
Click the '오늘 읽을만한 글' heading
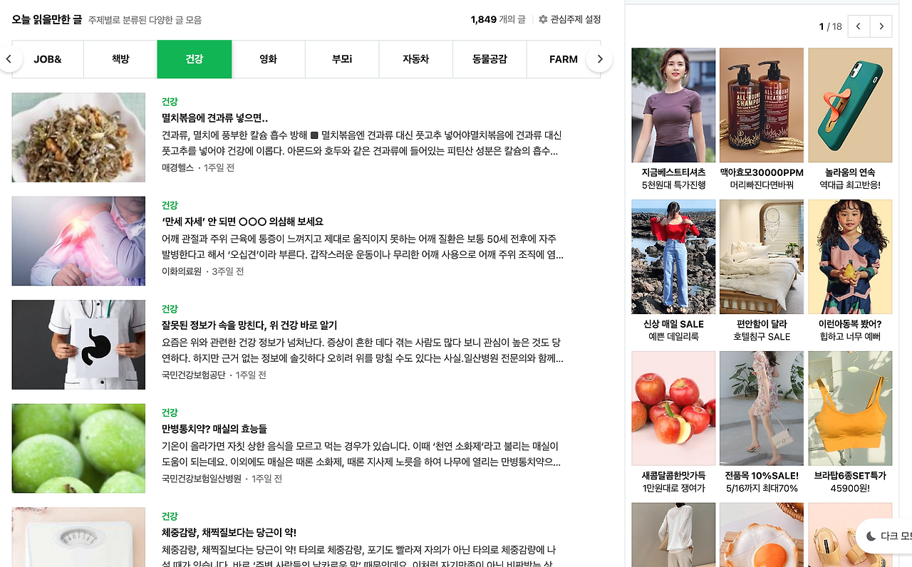click(x=47, y=19)
